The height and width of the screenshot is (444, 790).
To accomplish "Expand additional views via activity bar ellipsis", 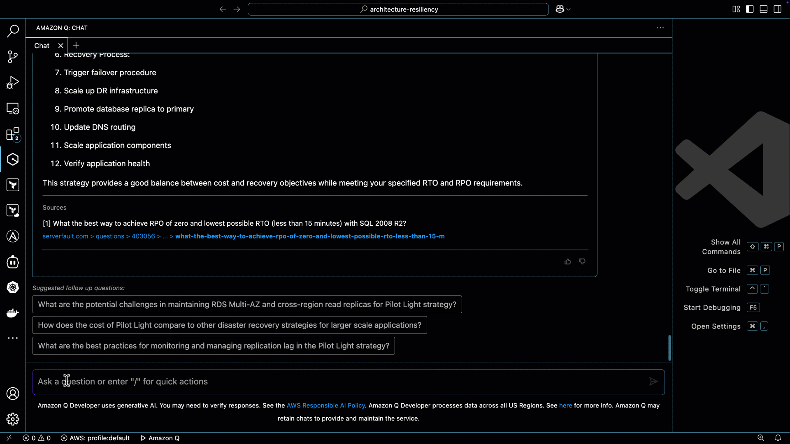I will pos(13,338).
